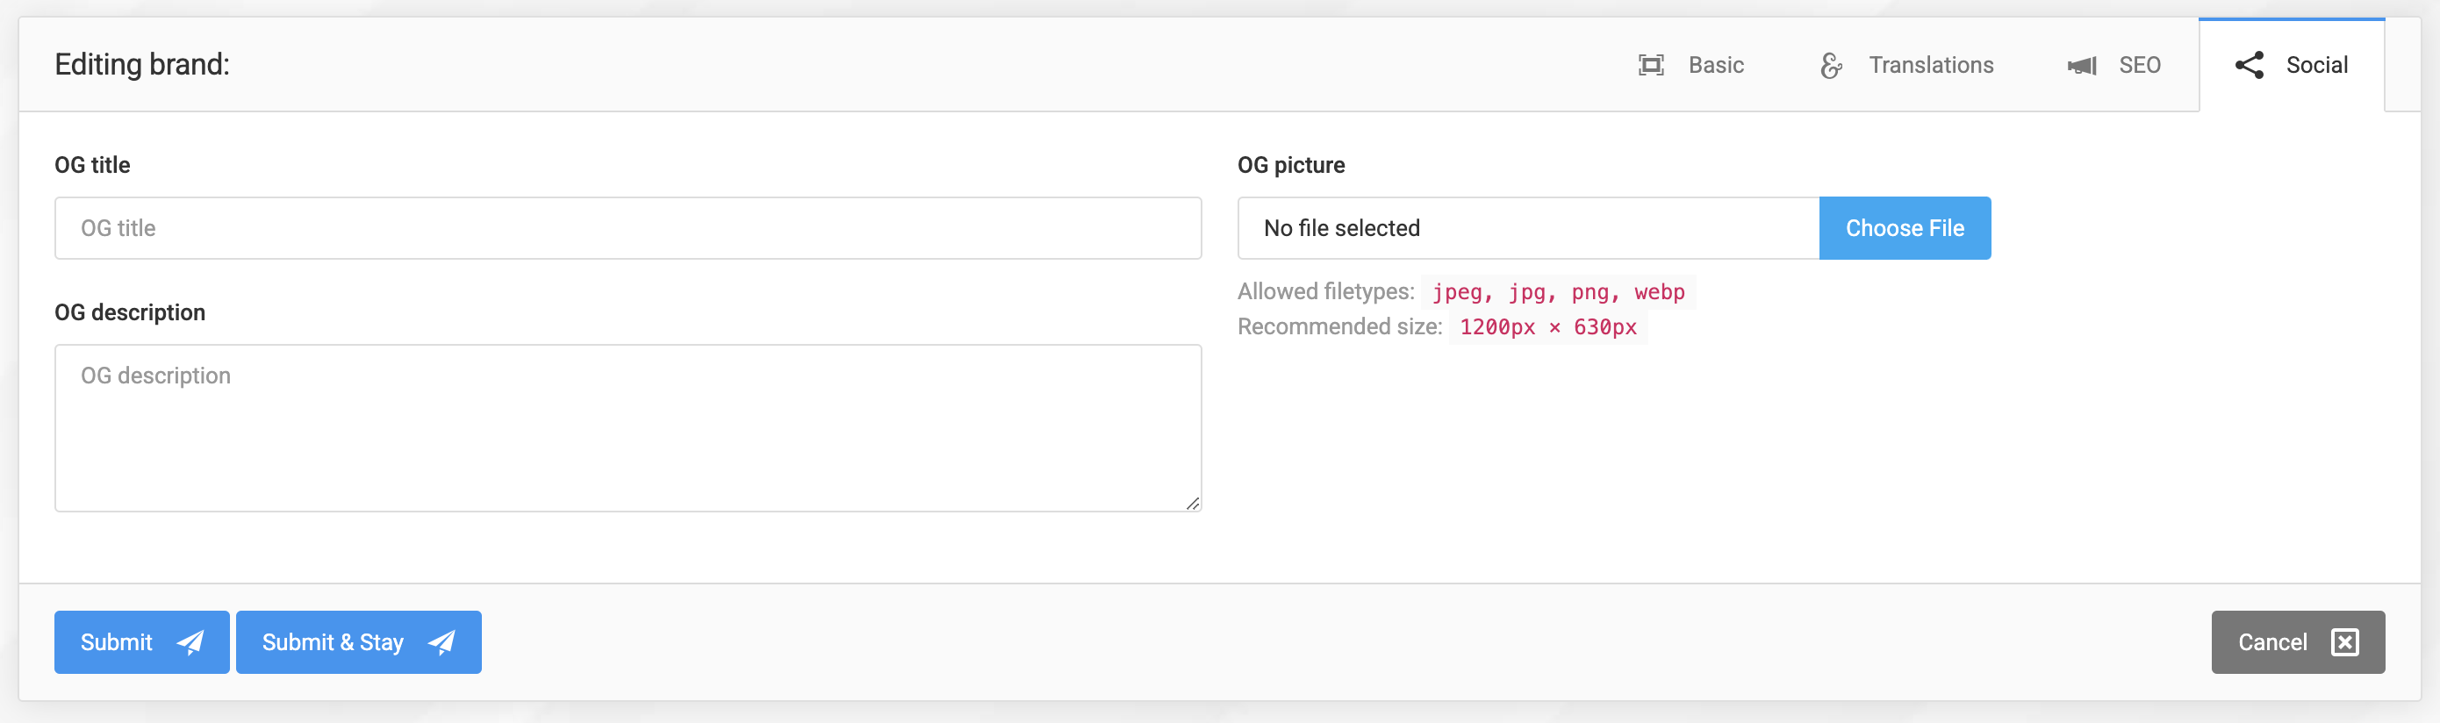
Task: Open the Translations tab
Action: (1930, 65)
